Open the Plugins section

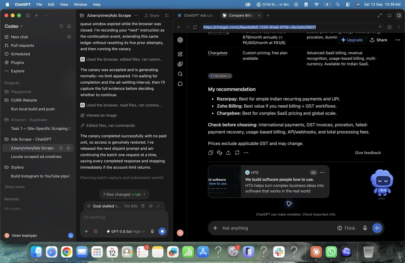[x=38, y=62]
